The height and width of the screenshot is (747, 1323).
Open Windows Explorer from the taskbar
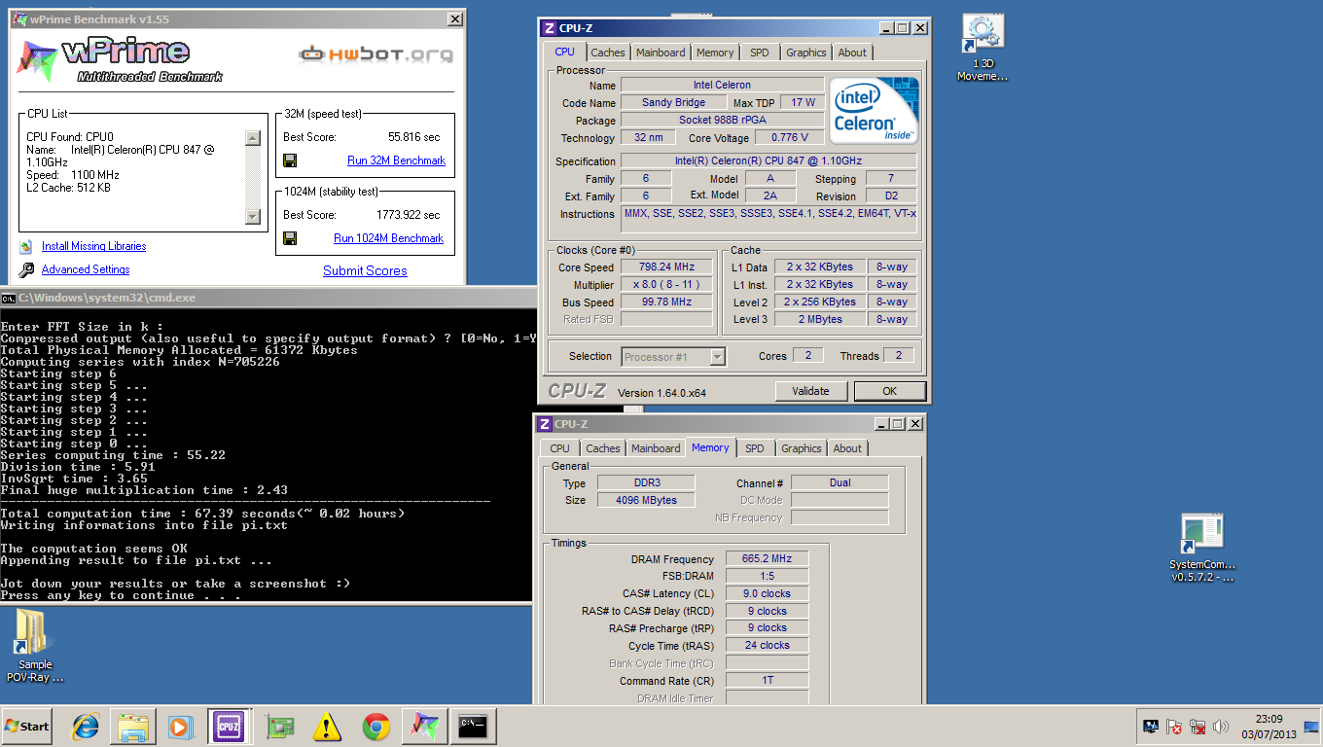coord(133,726)
